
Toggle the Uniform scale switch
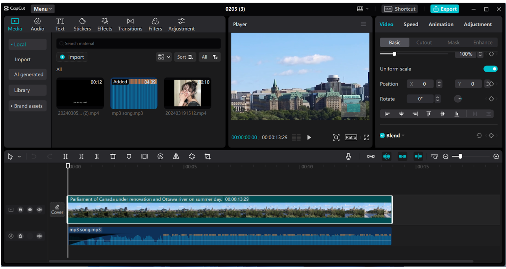pos(490,69)
